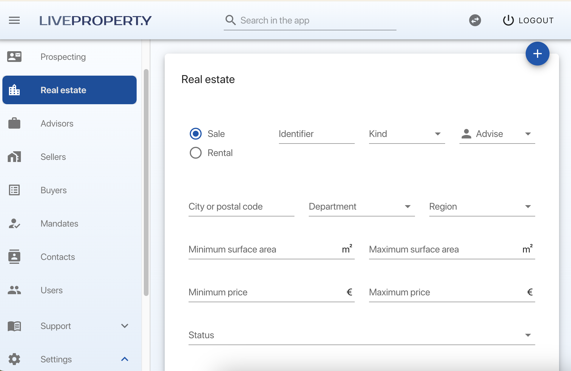571x371 pixels.
Task: Open Contacts from the sidebar
Action: 58,257
